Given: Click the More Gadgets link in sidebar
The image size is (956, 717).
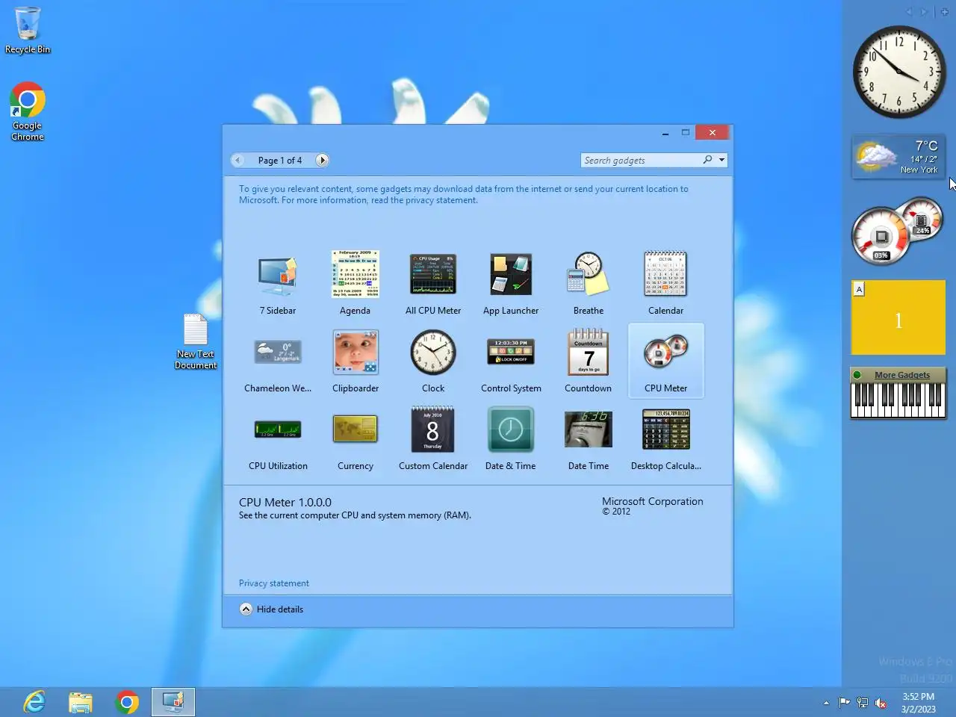Looking at the screenshot, I should click(902, 375).
